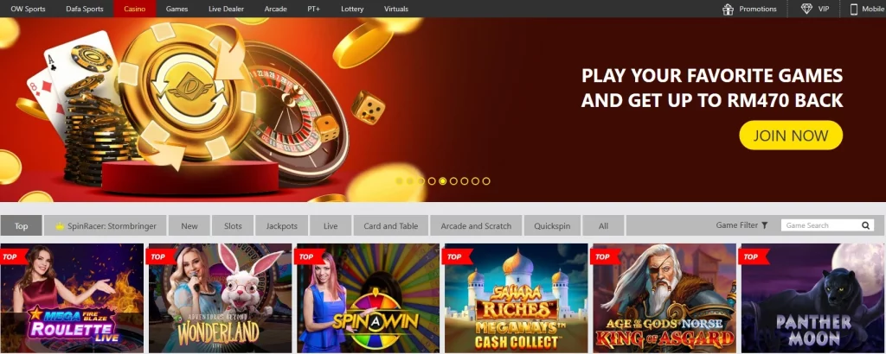Open the Panther Moon game thumbnail
This screenshot has width=886, height=354.
[813, 298]
